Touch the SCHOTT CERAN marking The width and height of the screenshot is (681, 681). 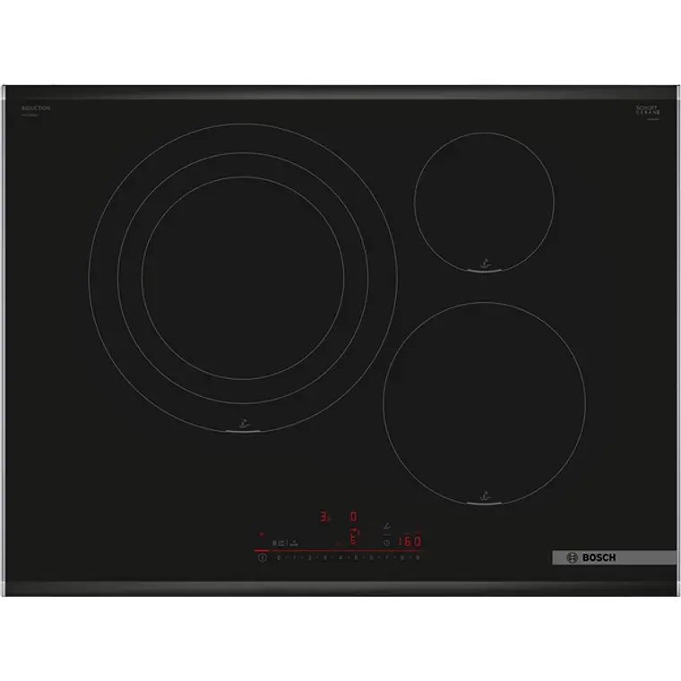648,110
